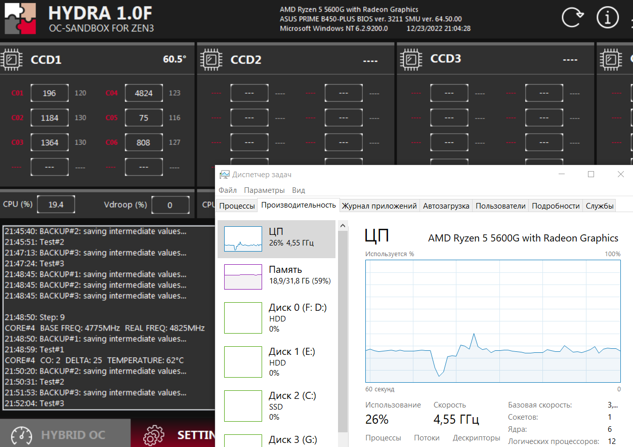Image resolution: width=633 pixels, height=447 pixels.
Task: Select Диск 0 (F: D:) item
Action: point(276,318)
